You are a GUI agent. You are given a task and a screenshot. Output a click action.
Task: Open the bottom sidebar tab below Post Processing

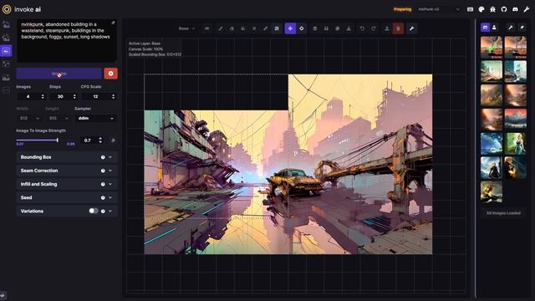click(6, 90)
